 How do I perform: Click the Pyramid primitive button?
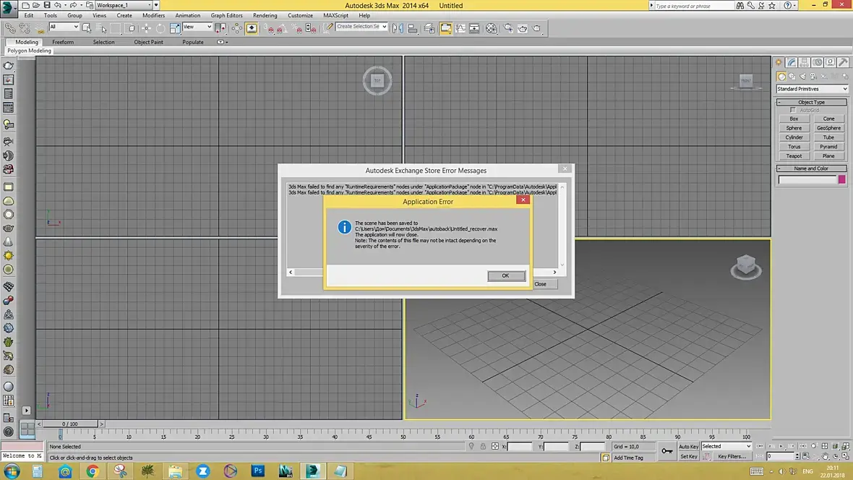click(828, 147)
